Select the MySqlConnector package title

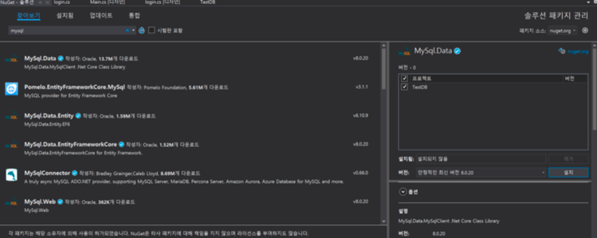(x=47, y=173)
